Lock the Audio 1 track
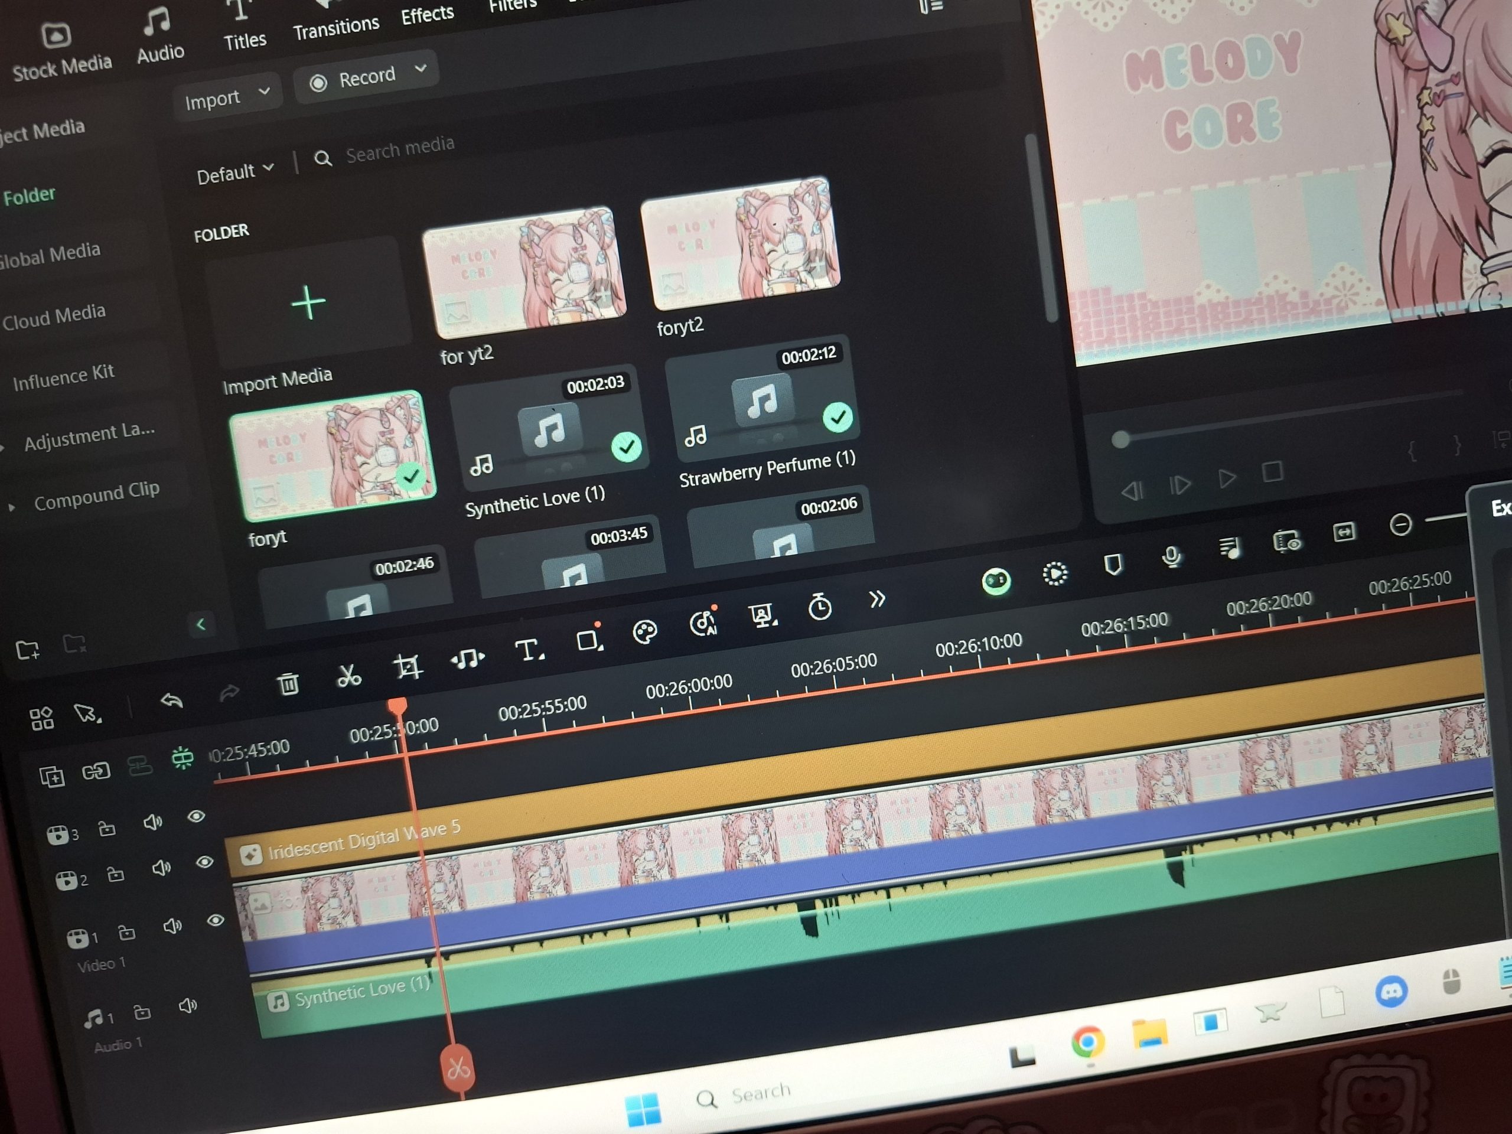This screenshot has height=1134, width=1512. pyautogui.click(x=142, y=1012)
